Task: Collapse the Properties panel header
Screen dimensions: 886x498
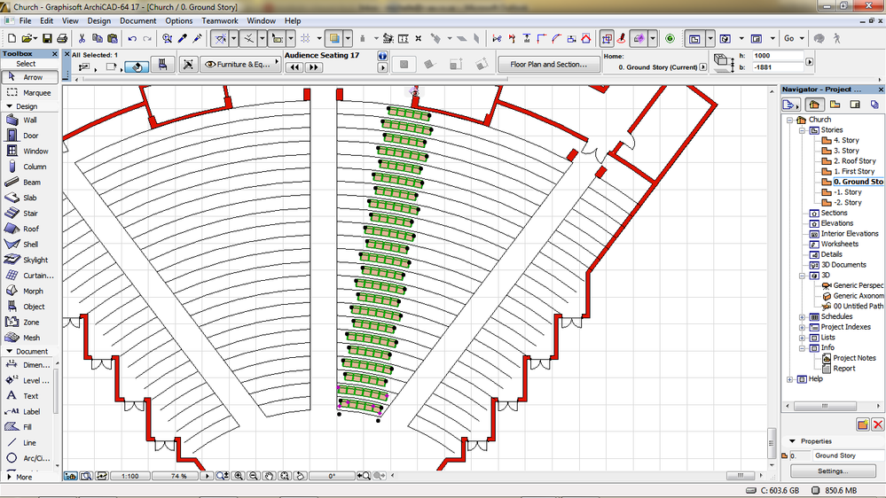Action: (x=791, y=441)
